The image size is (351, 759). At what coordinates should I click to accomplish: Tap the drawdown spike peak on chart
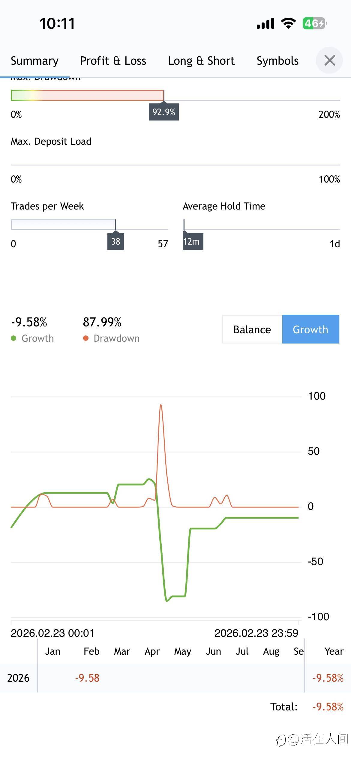tap(161, 406)
